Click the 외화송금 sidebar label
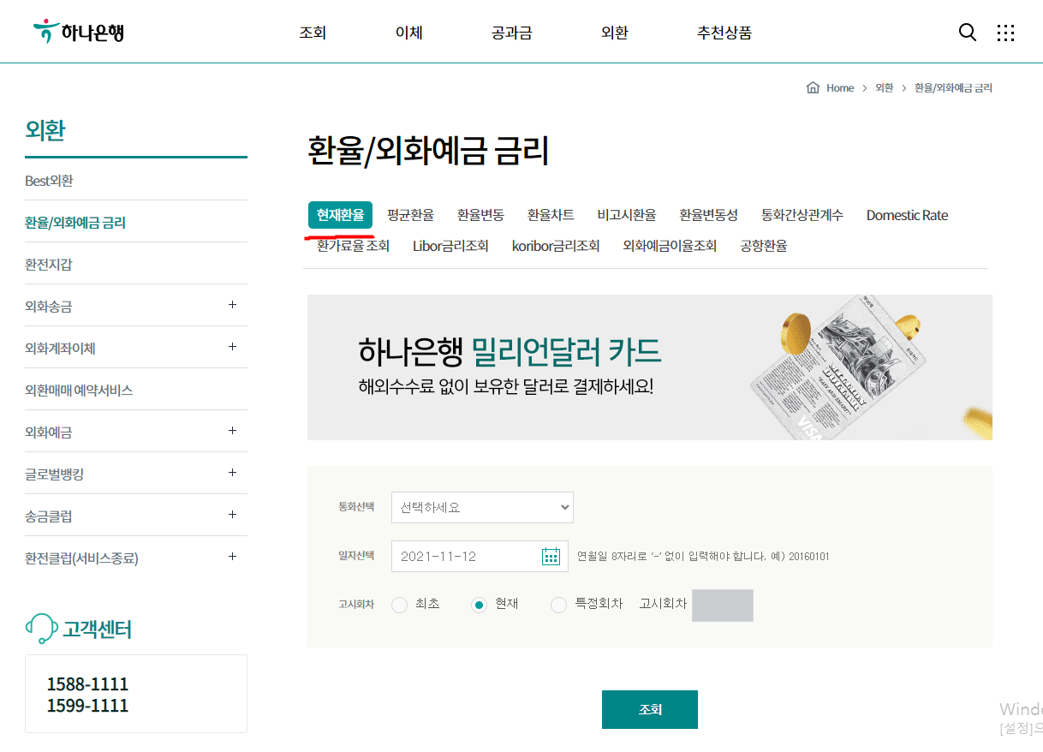Image resolution: width=1043 pixels, height=752 pixels. coord(49,307)
